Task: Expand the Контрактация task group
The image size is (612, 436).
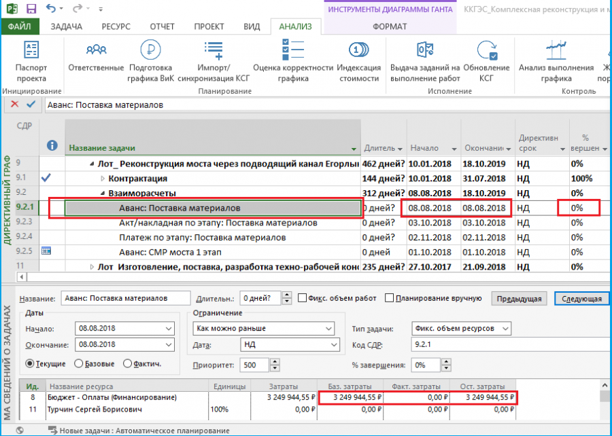Action: (x=103, y=179)
